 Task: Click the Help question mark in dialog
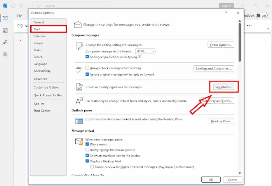(x=226, y=13)
